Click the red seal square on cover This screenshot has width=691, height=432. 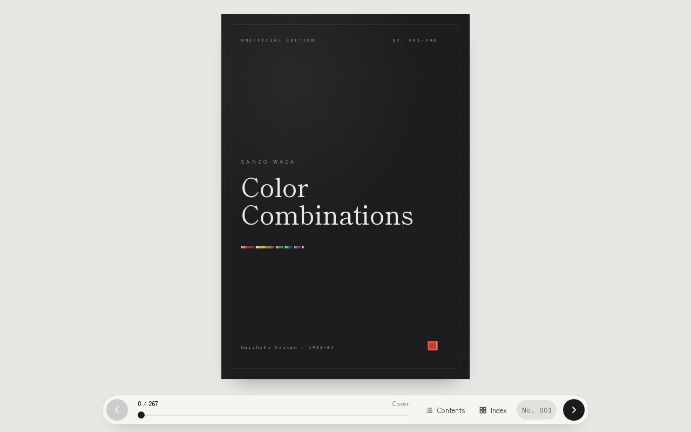432,346
